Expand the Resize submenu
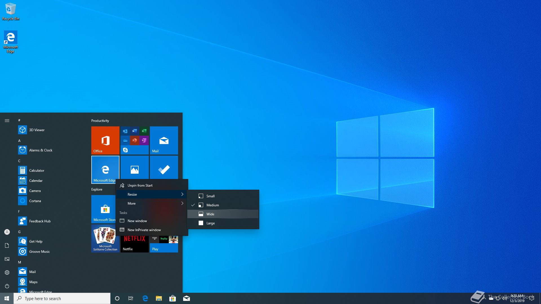Viewport: 541px width, 304px height. (x=152, y=195)
